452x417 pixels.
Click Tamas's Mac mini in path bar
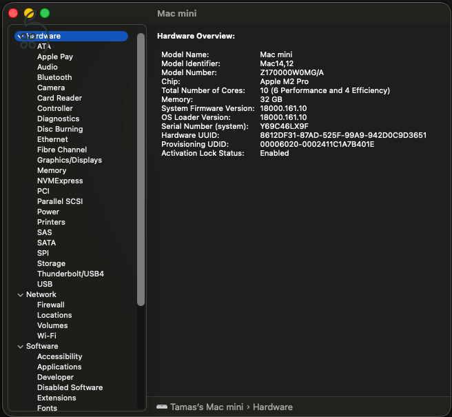pos(207,407)
